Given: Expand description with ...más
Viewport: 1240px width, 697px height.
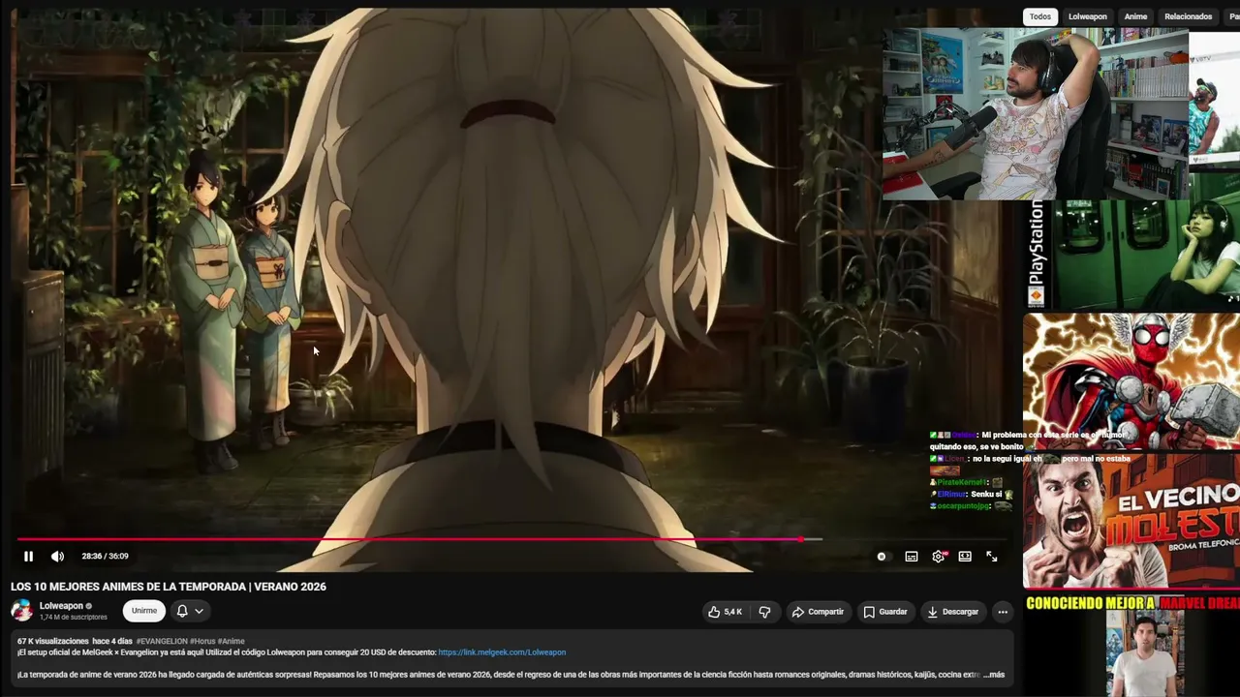Looking at the screenshot, I should (994, 675).
